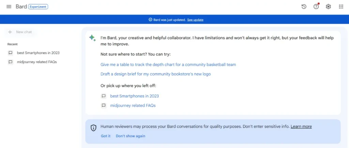
Task: Click chat bubble icon for sidebar best Smartphones
Action: coord(10,53)
